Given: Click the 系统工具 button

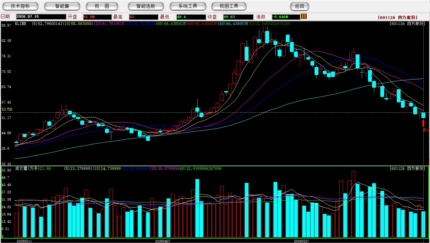Looking at the screenshot, I should tap(188, 6).
